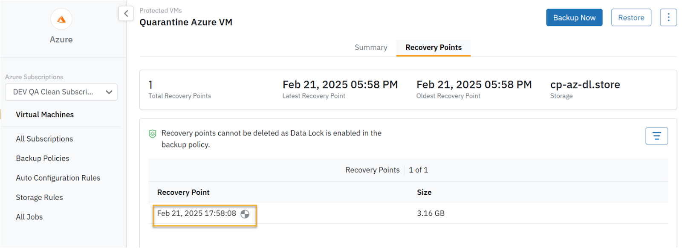The image size is (682, 248).
Task: Click the Restore button
Action: point(631,17)
